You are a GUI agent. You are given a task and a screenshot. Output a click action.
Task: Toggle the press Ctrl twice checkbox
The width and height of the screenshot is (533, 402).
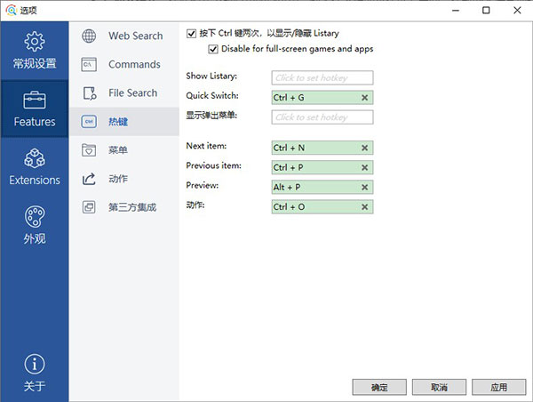tap(192, 34)
